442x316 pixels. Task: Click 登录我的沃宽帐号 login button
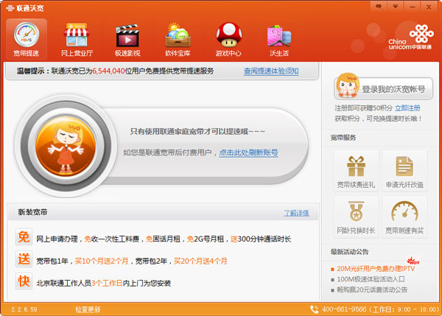[384, 88]
